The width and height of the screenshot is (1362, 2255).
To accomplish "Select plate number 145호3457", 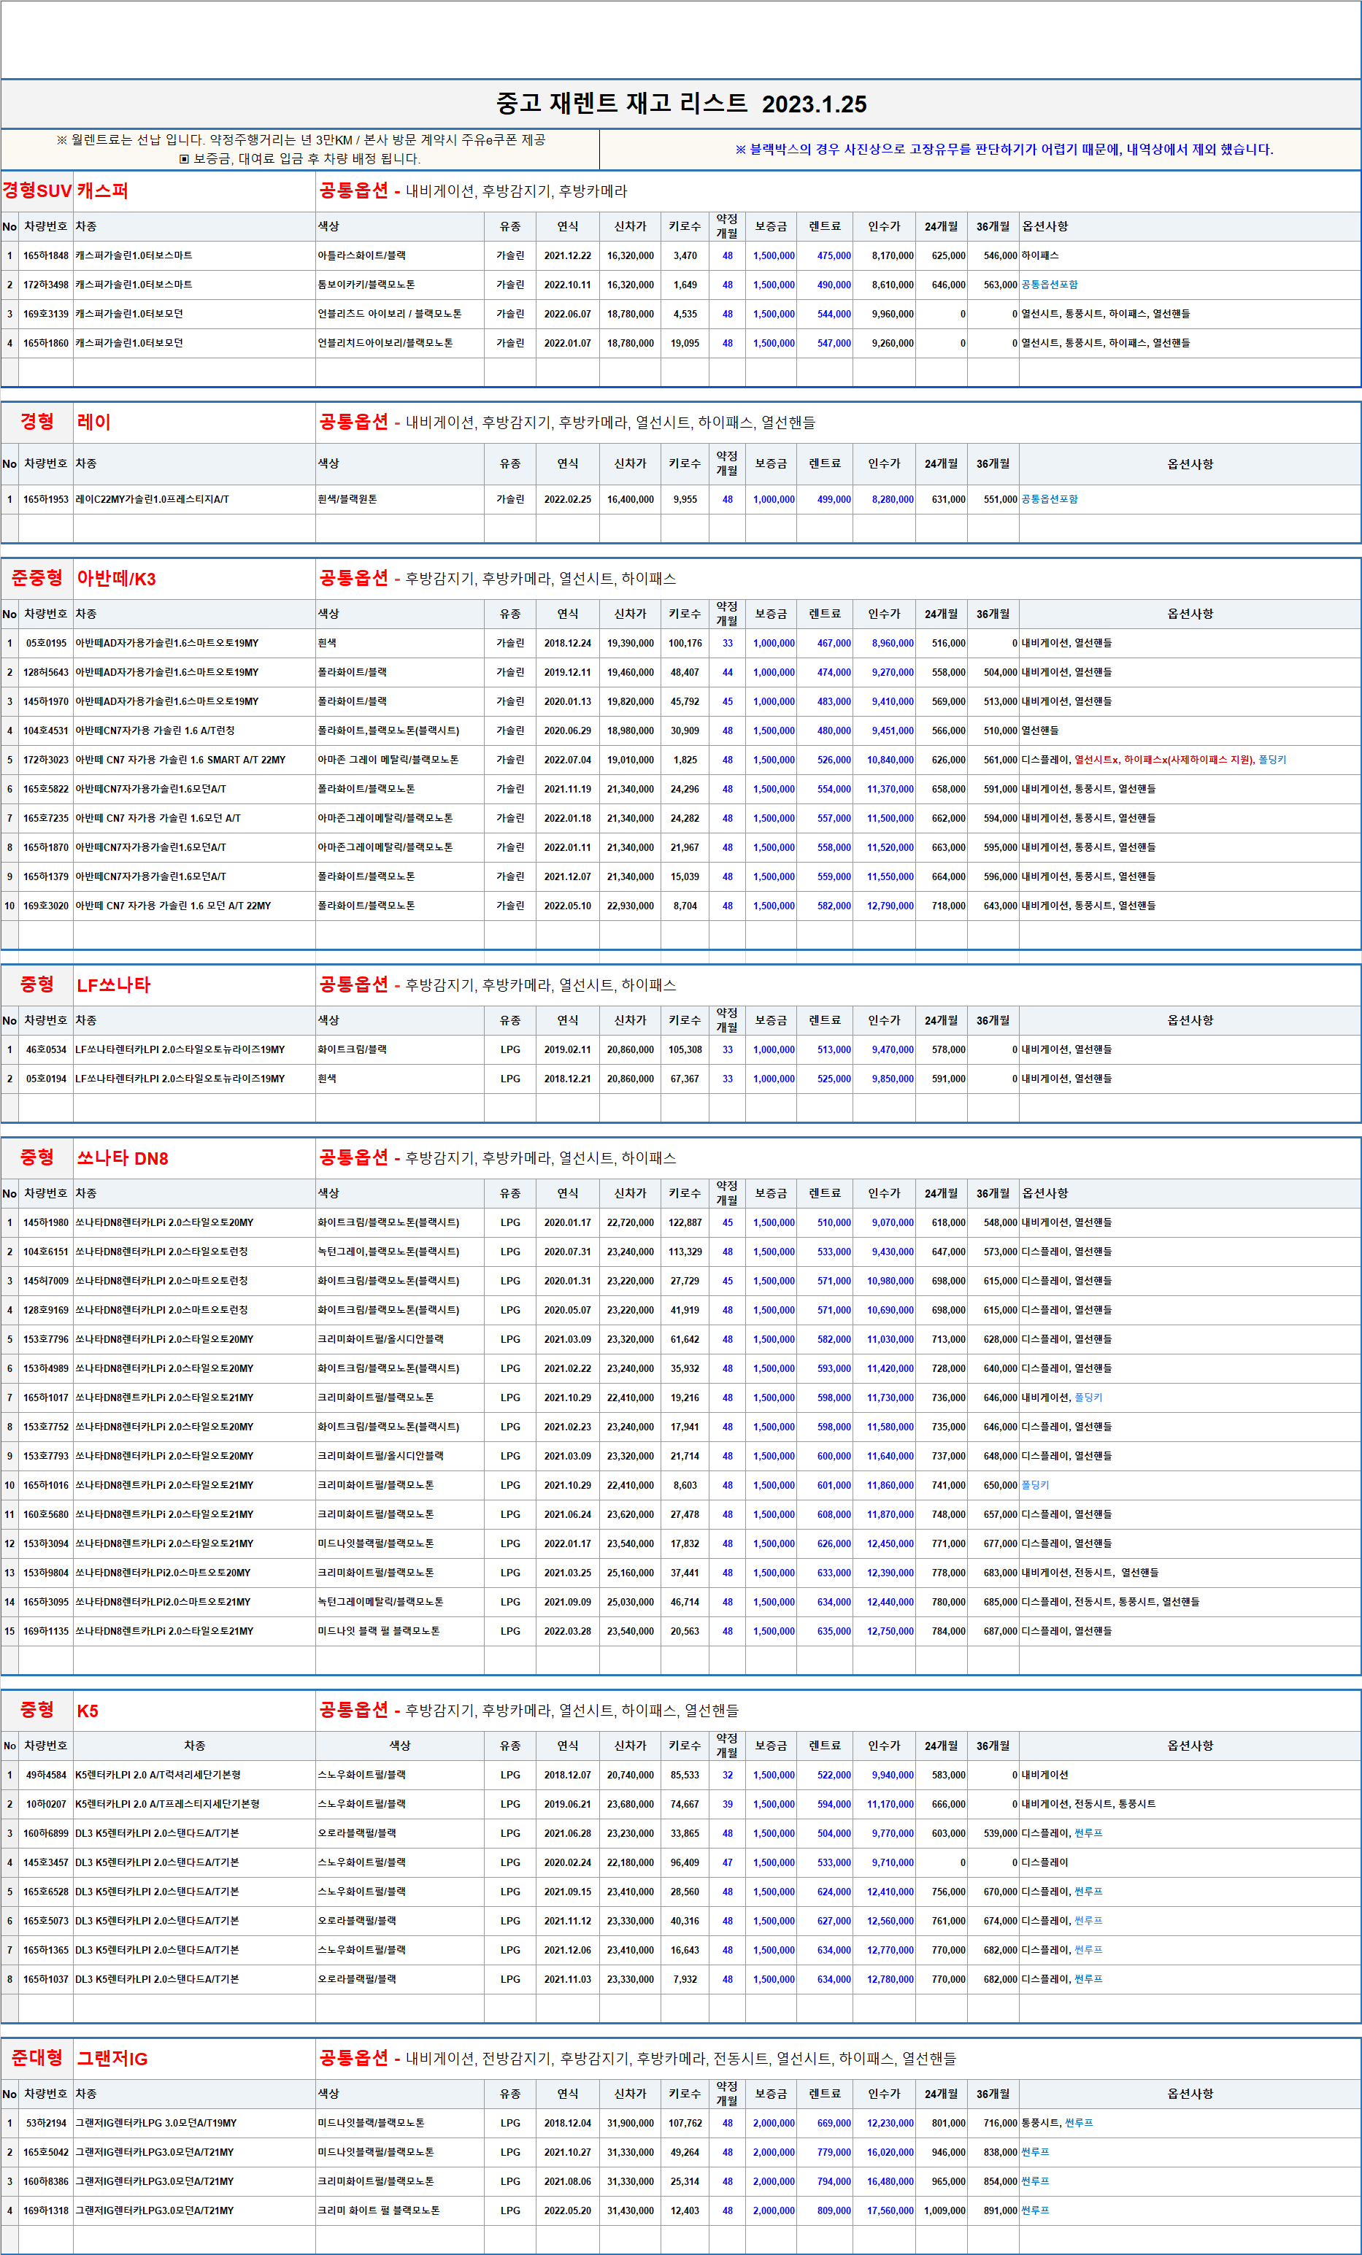I will point(46,1862).
